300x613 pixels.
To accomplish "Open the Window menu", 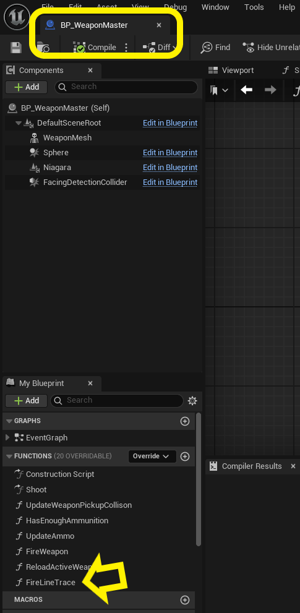I will 215,7.
